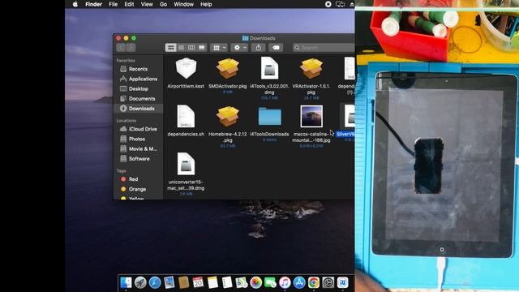The image size is (519, 292).
Task: Go back with the left arrow button
Action: click(x=121, y=48)
